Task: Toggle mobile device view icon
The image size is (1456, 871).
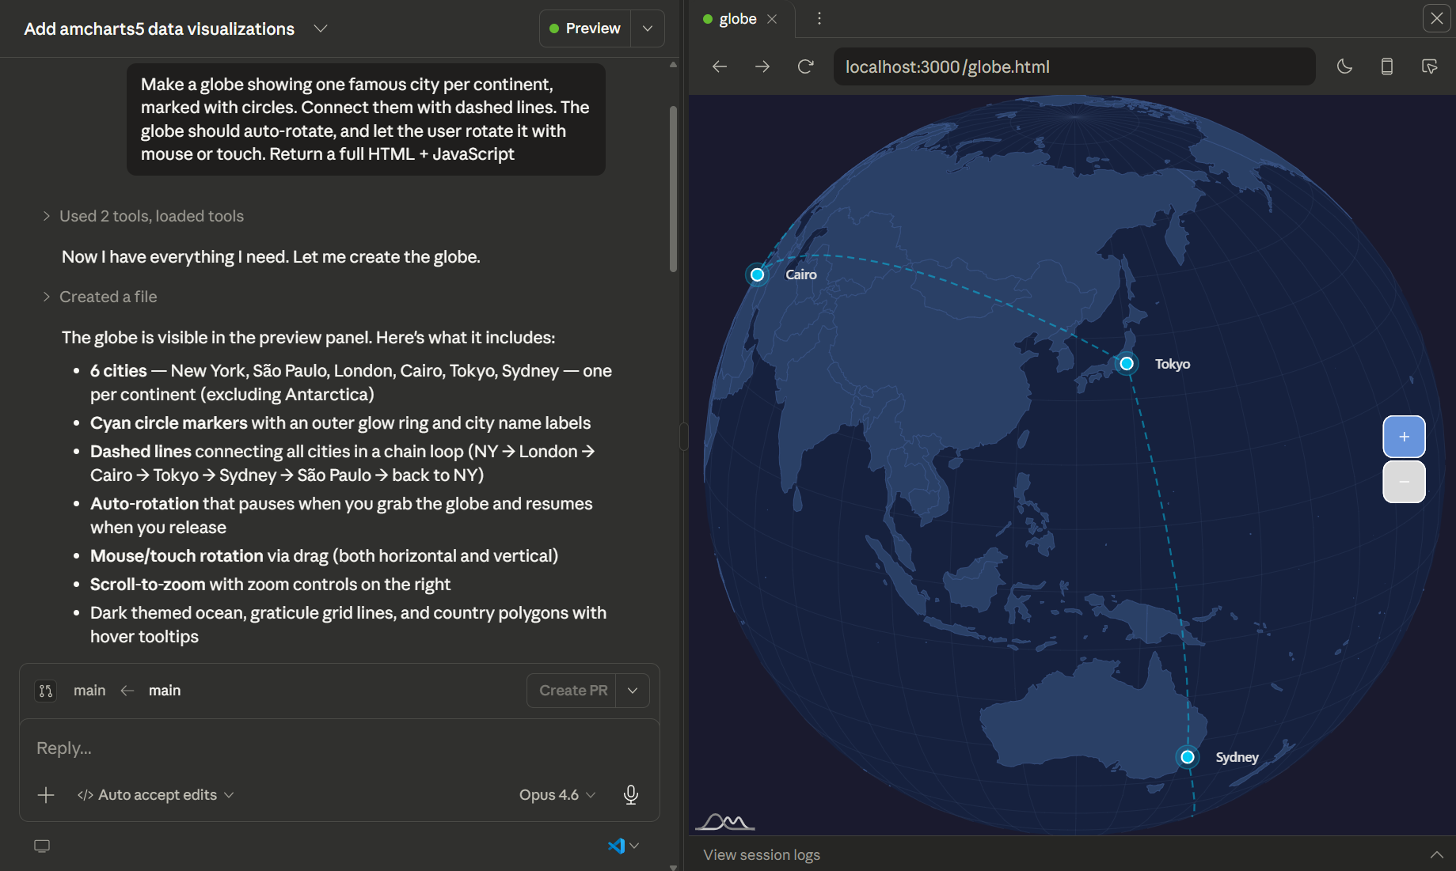Action: tap(1387, 66)
